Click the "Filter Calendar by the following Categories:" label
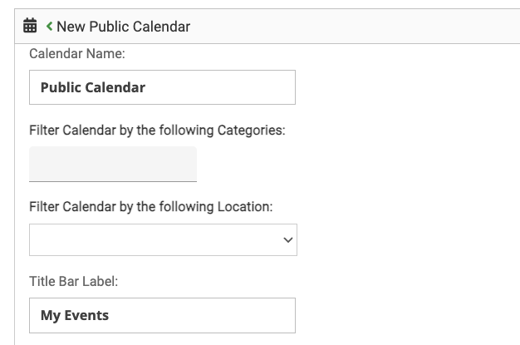Viewport: 520px width, 345px height. coord(157,131)
